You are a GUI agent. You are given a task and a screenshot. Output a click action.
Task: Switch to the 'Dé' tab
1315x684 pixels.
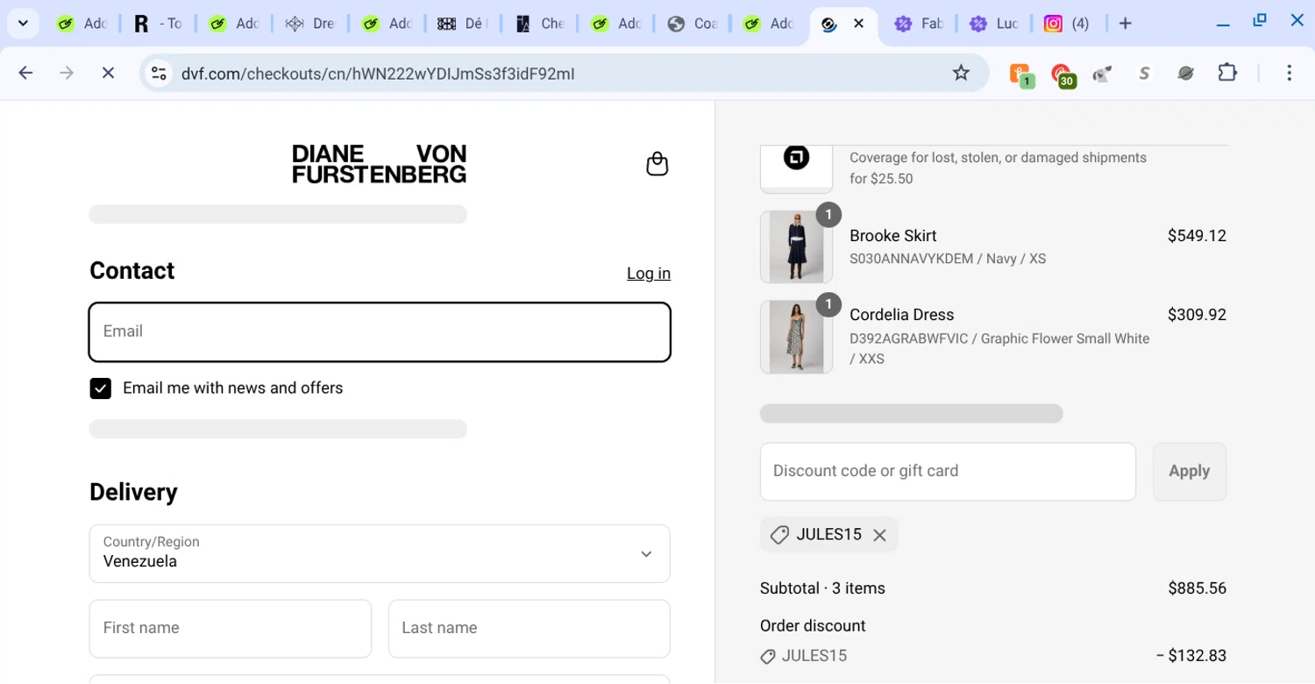463,24
